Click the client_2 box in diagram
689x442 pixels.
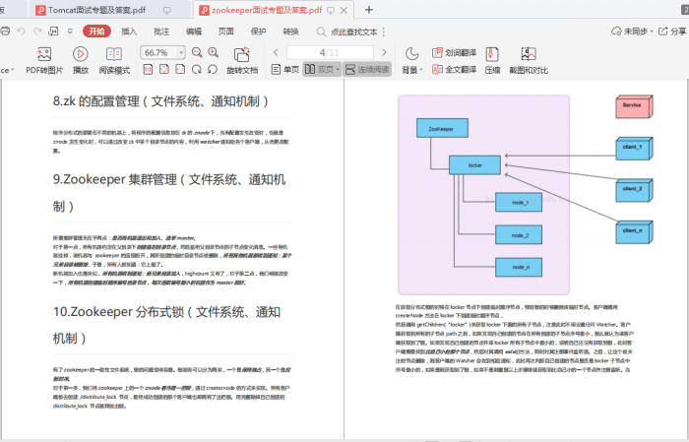click(x=634, y=190)
